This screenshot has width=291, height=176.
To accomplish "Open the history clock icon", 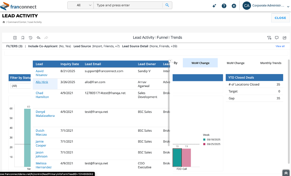I will click(x=31, y=38).
